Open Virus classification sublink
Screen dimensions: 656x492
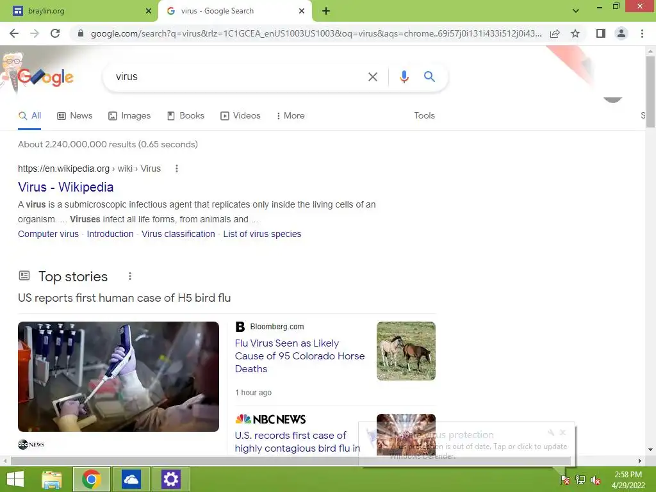(x=178, y=234)
